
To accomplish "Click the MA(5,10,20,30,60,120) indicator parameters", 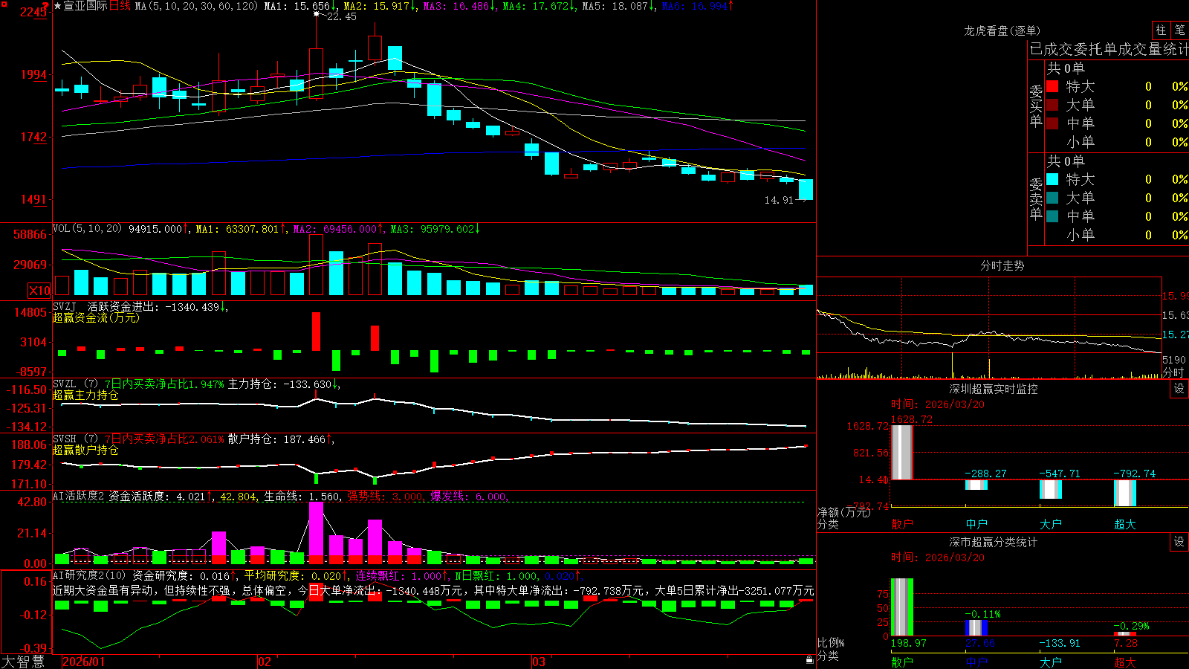I will tap(197, 6).
